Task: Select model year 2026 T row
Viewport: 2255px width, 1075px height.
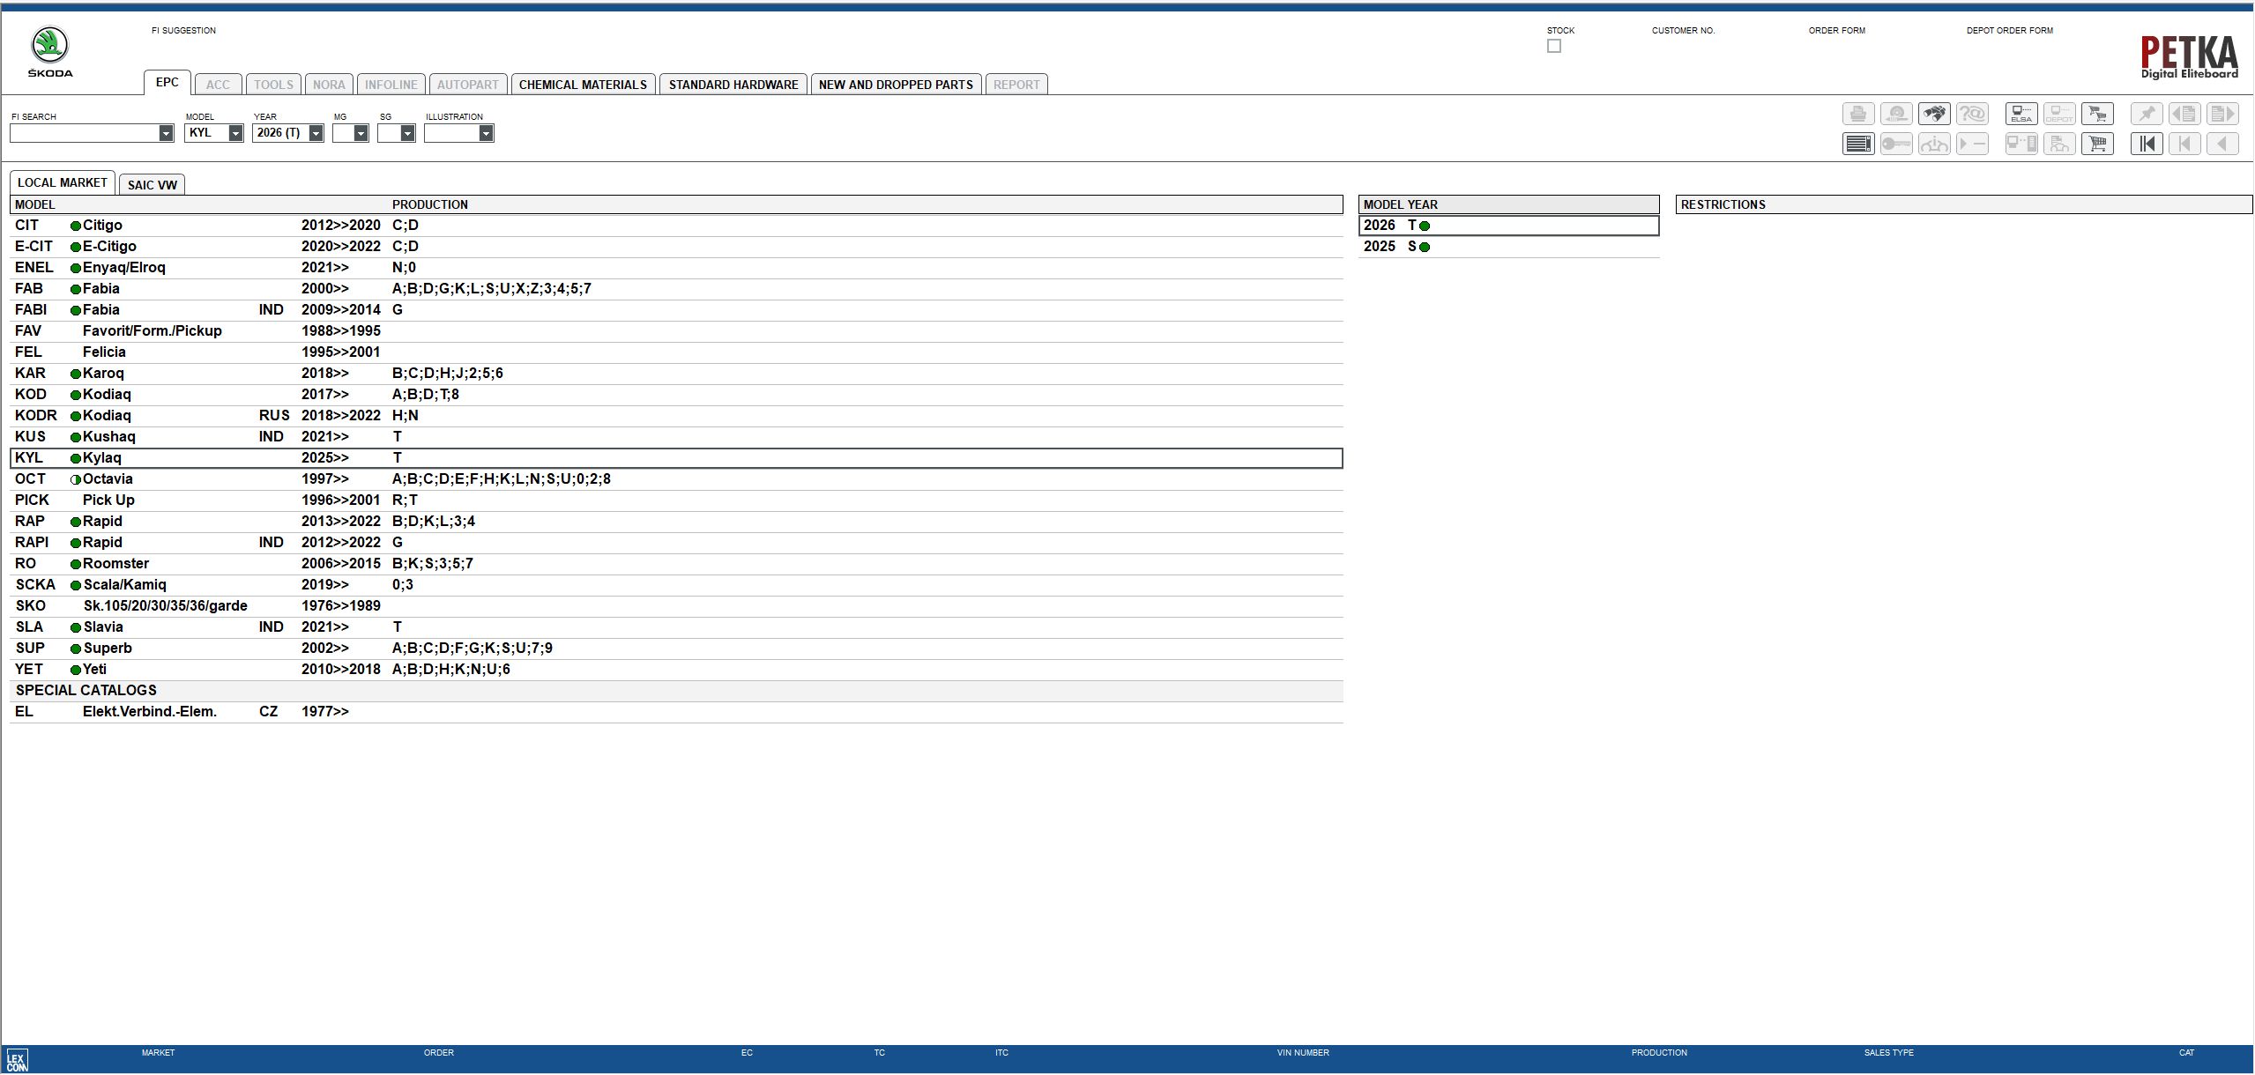Action: click(1508, 226)
